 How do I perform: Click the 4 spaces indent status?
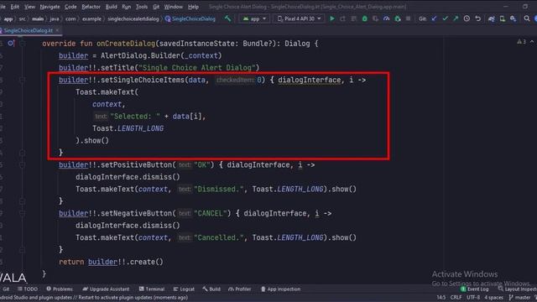(494, 297)
